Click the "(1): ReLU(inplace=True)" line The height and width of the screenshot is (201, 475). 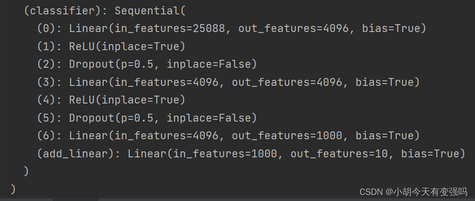tap(111, 46)
